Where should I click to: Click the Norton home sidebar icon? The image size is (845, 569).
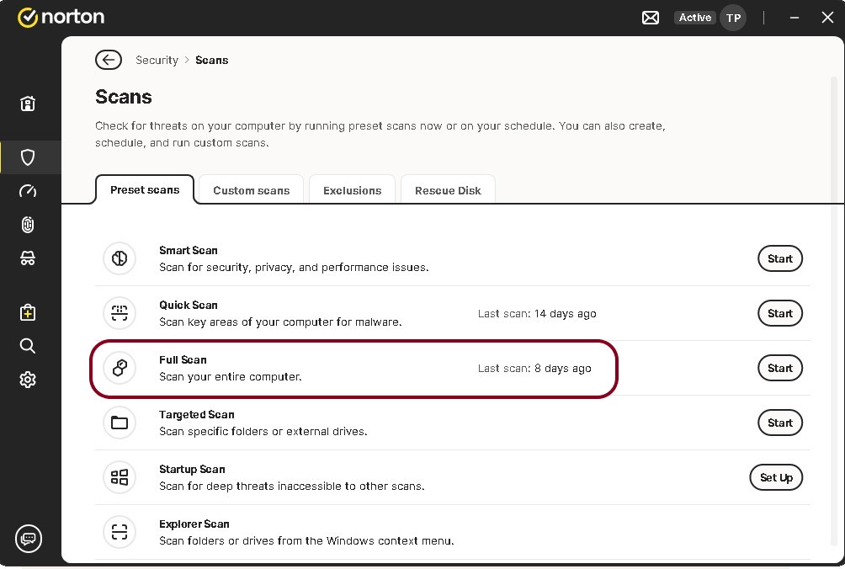pos(28,104)
